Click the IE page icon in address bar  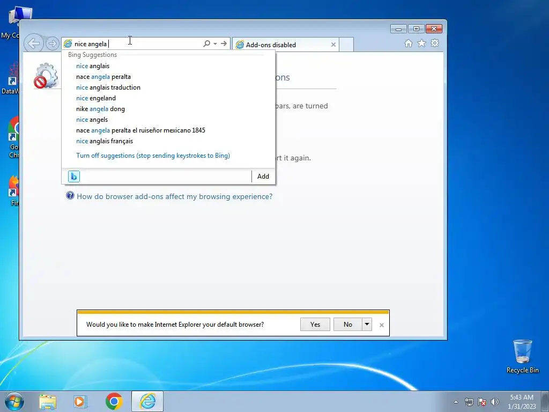tap(68, 43)
